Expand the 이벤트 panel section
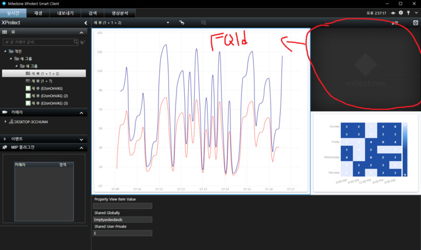421x250 pixels. tap(82, 138)
